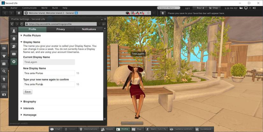Image resolution: width=263 pixels, height=132 pixels.
Task: Click the my.secondlife.com URL address bar
Action: click(61, 24)
